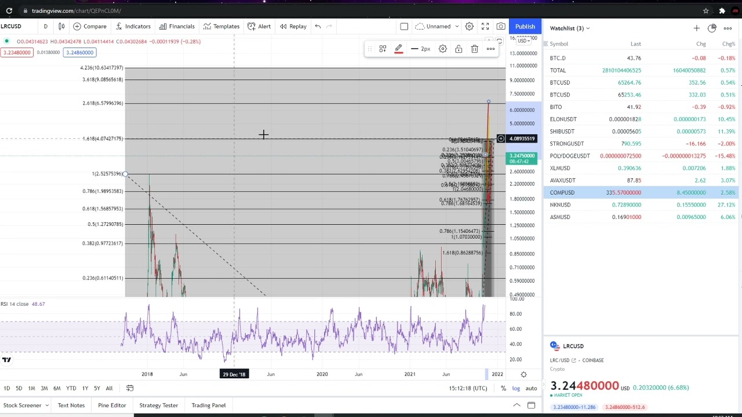Lock the selected drawing
742x417 pixels.
(459, 49)
